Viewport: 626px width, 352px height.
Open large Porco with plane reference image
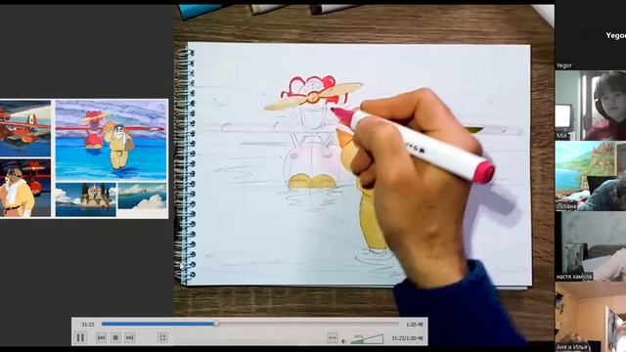pos(111,140)
